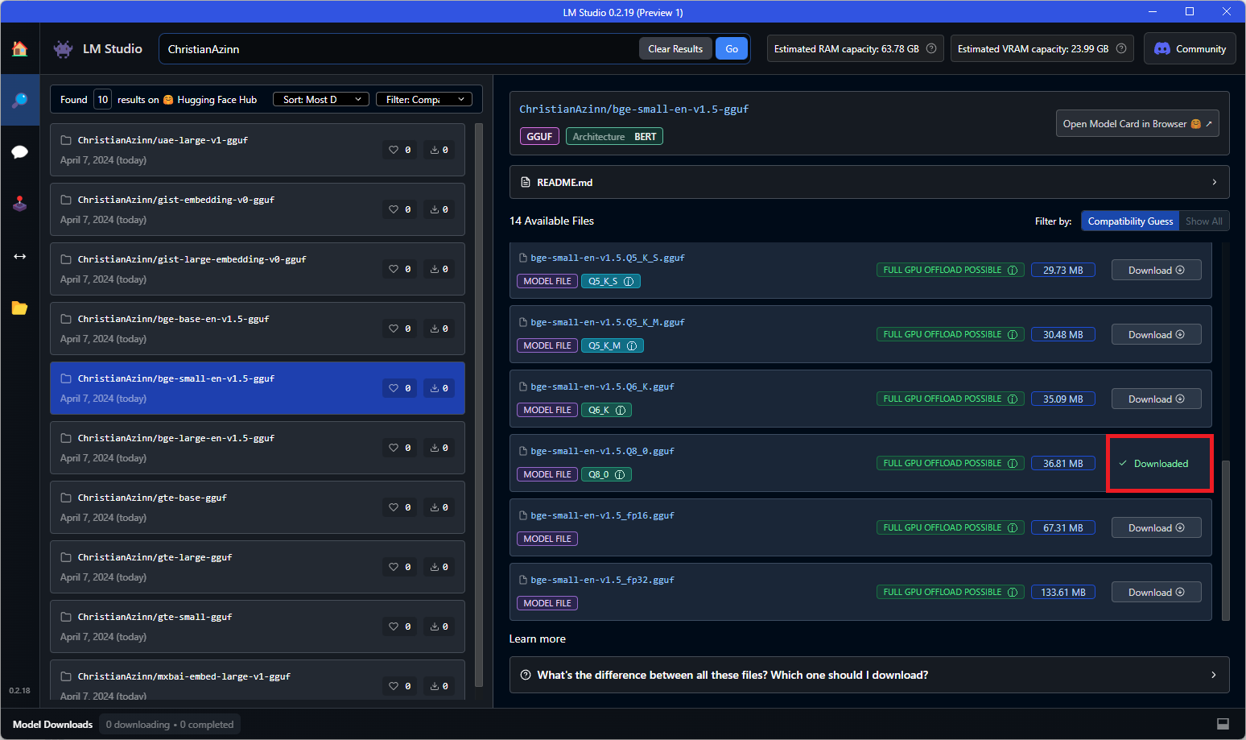
Task: Select the Compatibility Guess filter
Action: [1130, 221]
